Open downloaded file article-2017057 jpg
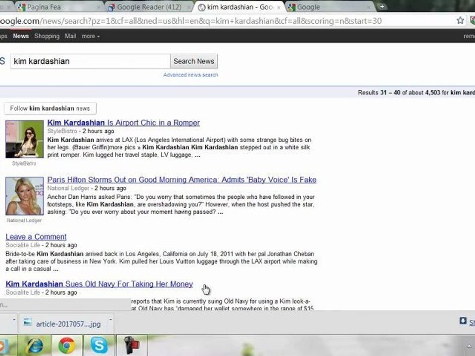475x356 pixels. [x=64, y=324]
